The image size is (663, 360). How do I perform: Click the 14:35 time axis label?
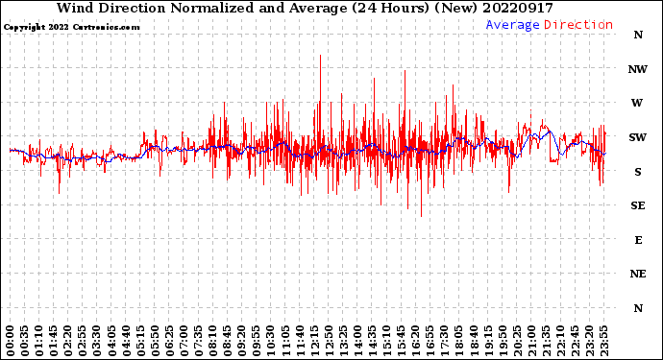tap(372, 341)
